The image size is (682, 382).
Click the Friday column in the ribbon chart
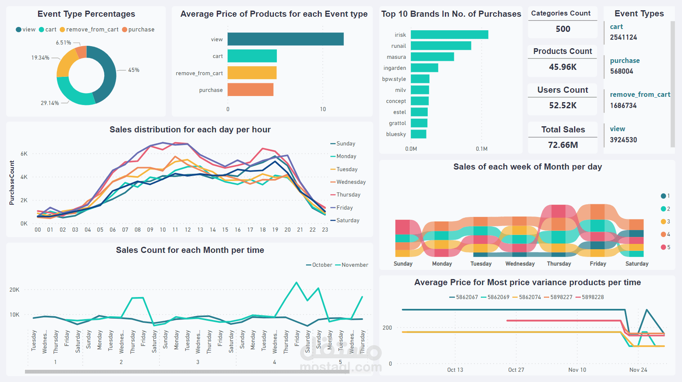tap(597, 230)
